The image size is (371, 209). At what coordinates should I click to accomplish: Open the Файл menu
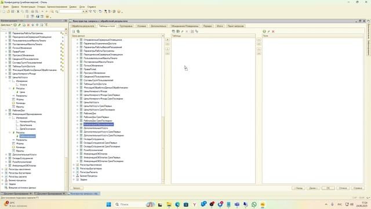point(6,7)
